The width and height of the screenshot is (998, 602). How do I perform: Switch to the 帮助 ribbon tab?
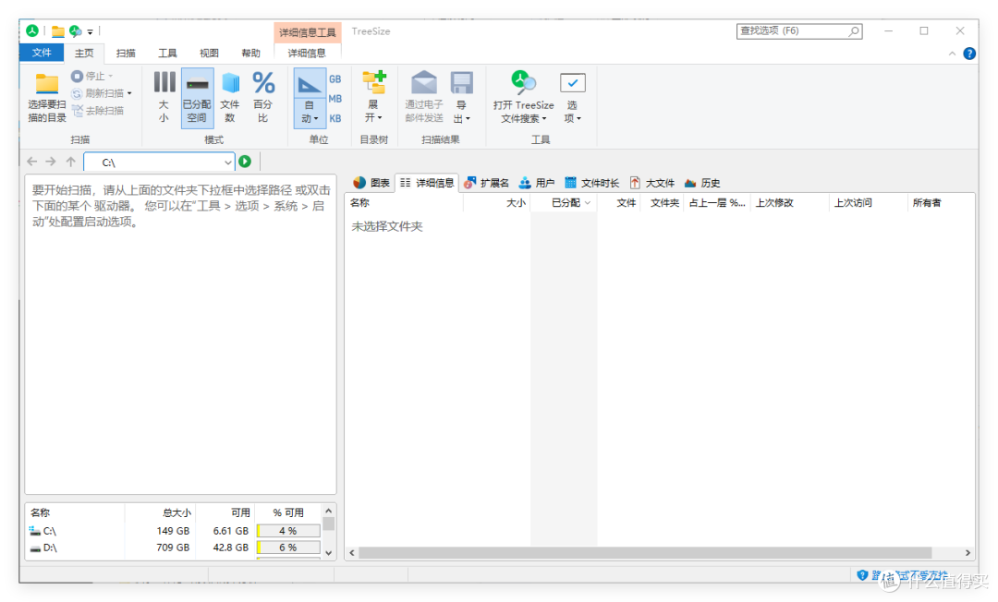250,53
